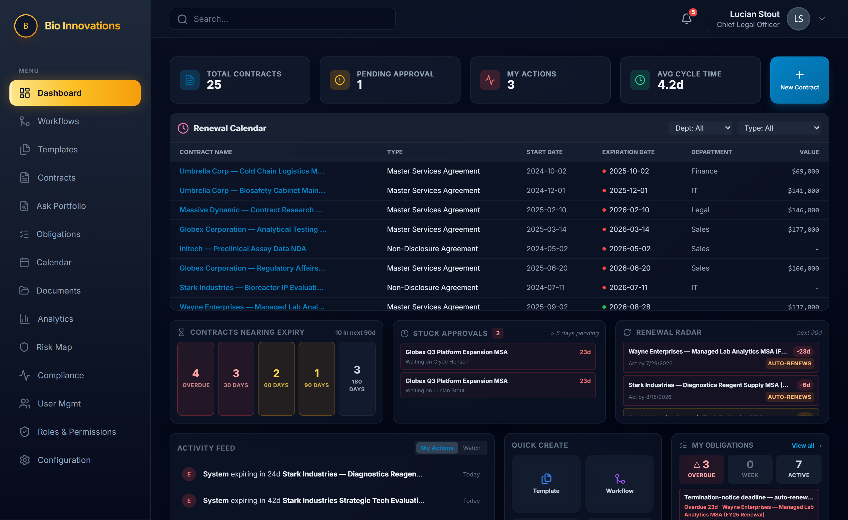848x520 pixels.
Task: Select the 4 Overdue expiry tile
Action: [196, 379]
